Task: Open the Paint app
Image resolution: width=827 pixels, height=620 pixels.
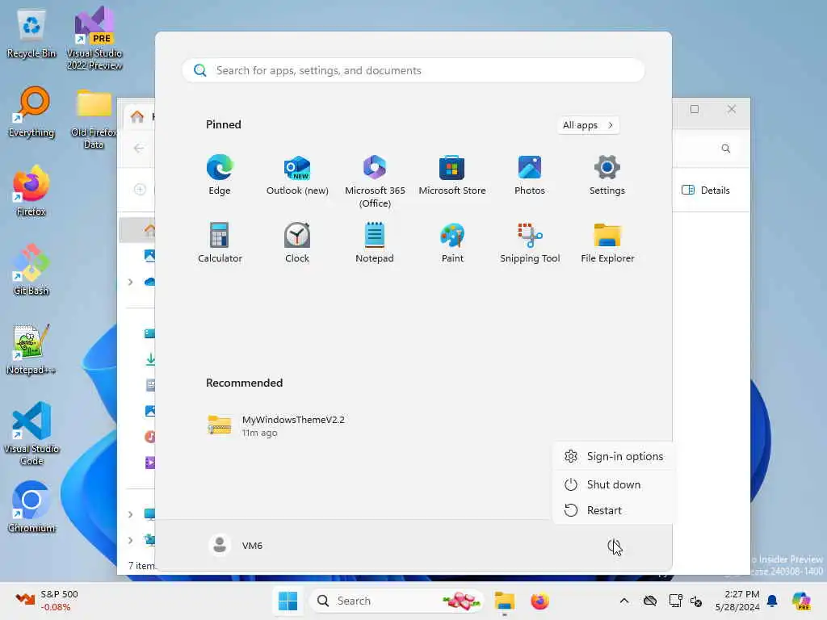Action: [x=452, y=242]
